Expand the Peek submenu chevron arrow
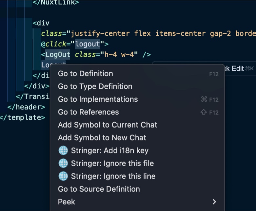Screen dimensions: 256x211 pyautogui.click(x=214, y=202)
